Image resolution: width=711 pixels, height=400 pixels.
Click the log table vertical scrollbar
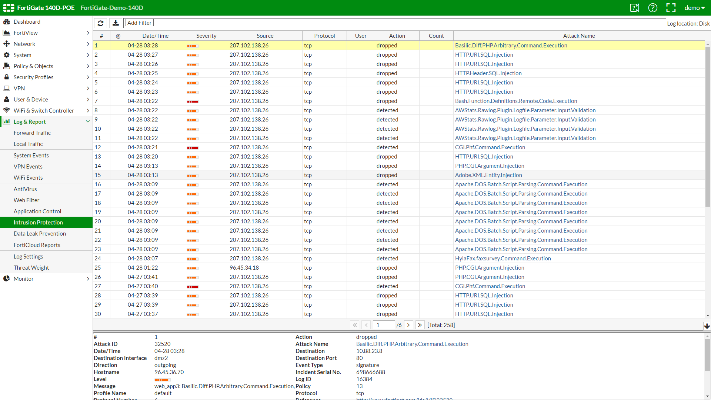[x=707, y=126]
